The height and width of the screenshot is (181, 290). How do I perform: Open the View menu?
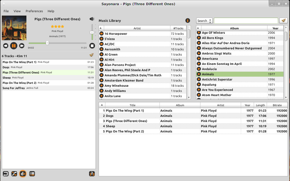[17, 11]
